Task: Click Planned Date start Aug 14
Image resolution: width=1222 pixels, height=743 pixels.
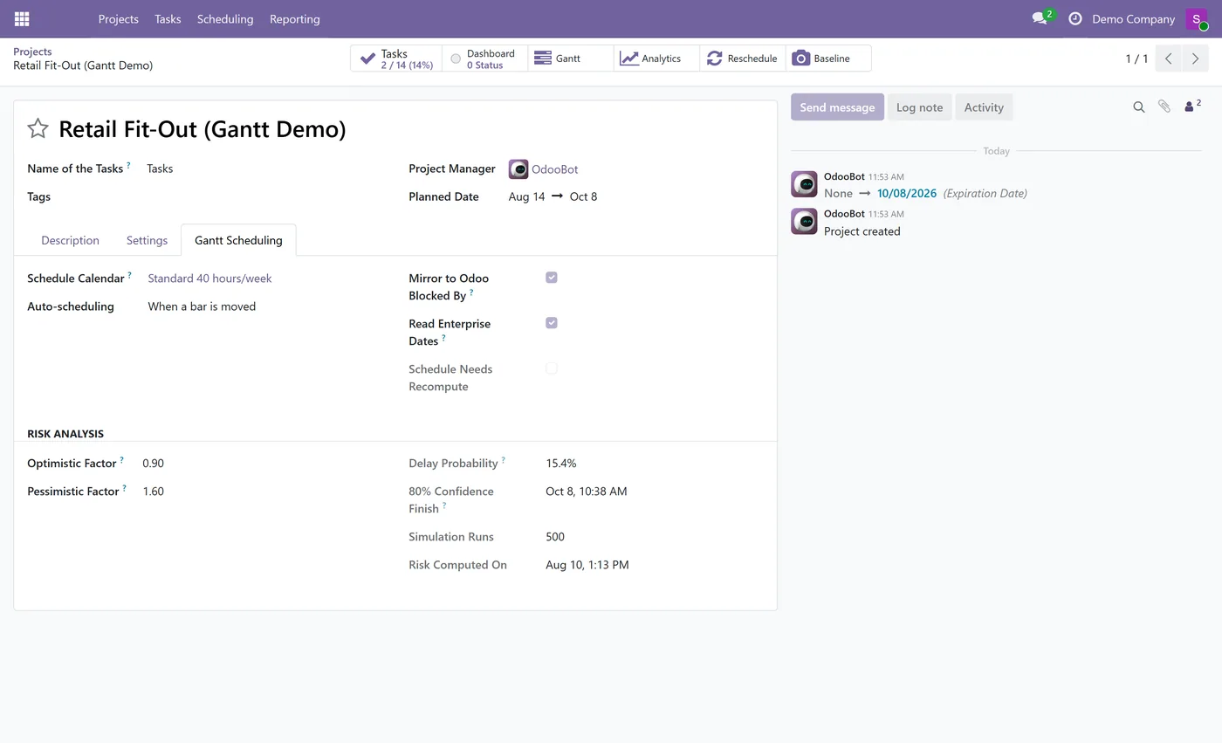Action: pyautogui.click(x=526, y=196)
